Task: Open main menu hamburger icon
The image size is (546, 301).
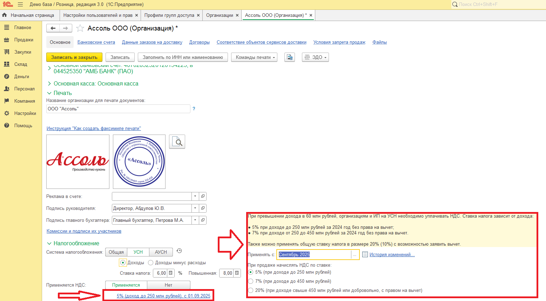Action: [x=20, y=5]
